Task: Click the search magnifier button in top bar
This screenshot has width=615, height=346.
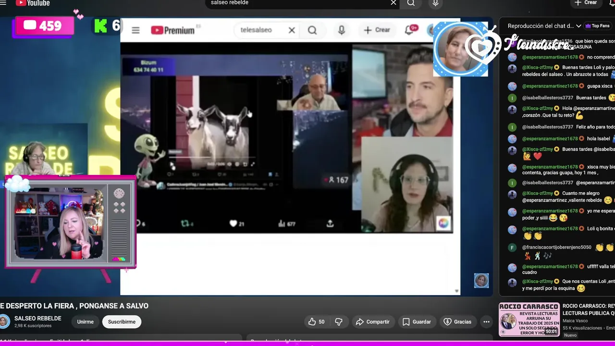Action: (411, 3)
